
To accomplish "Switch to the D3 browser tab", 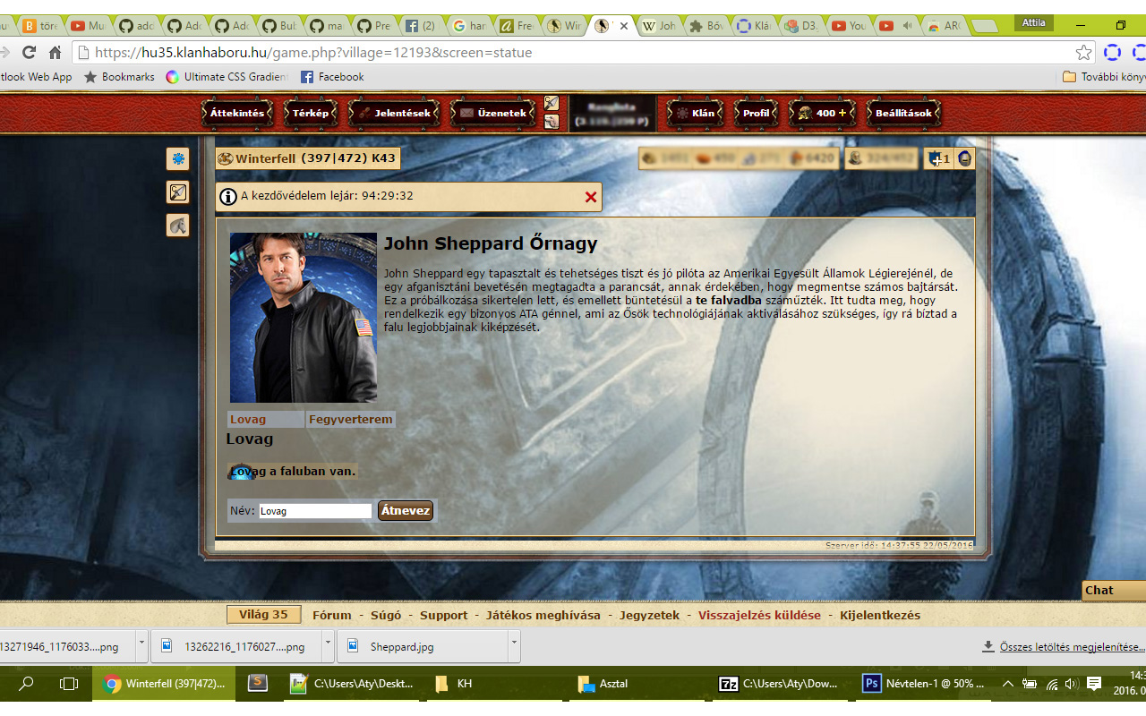I will [x=801, y=26].
